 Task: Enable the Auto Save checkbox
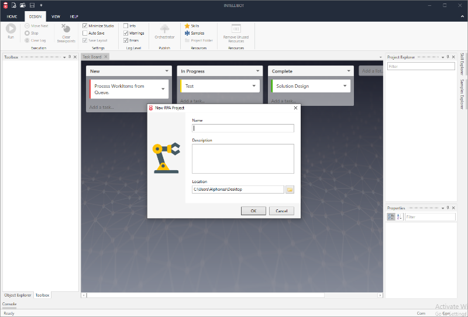[x=85, y=33]
